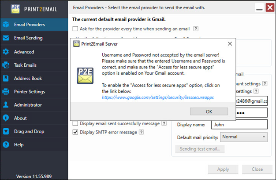Open the lesssecureapps Google settings link
Screen dimensions: 276x180
coord(158,97)
